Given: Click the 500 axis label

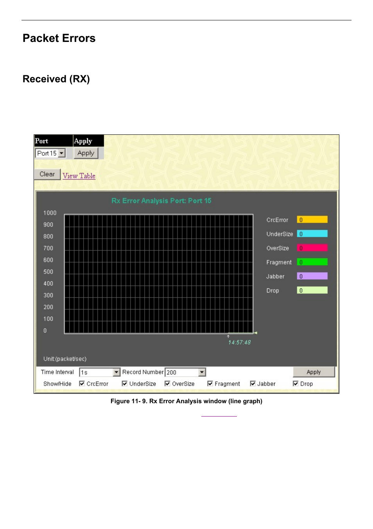Looking at the screenshot, I should (x=48, y=272).
